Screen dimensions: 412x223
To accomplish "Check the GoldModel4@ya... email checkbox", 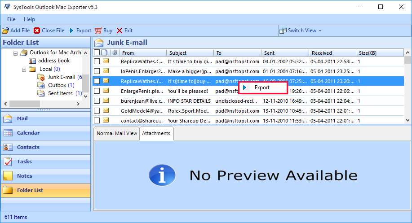I will pyautogui.click(x=97, y=111).
